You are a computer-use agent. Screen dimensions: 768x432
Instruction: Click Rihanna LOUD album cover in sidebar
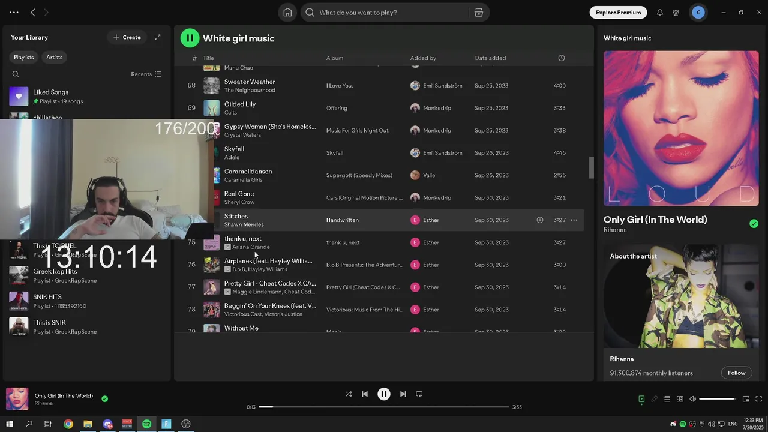(681, 128)
